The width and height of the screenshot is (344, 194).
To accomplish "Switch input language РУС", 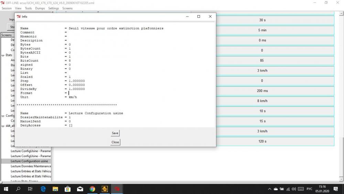I will (x=309, y=189).
